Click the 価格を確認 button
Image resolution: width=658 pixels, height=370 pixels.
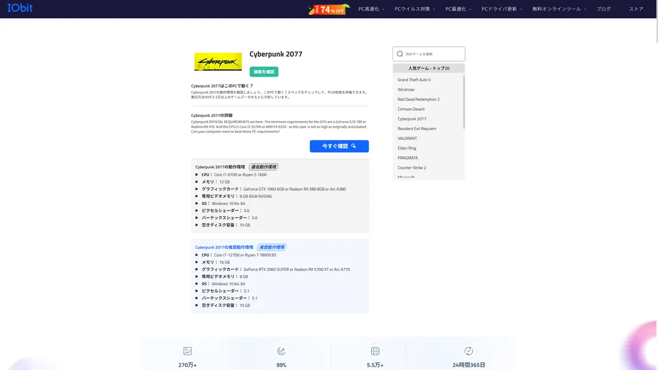264,72
